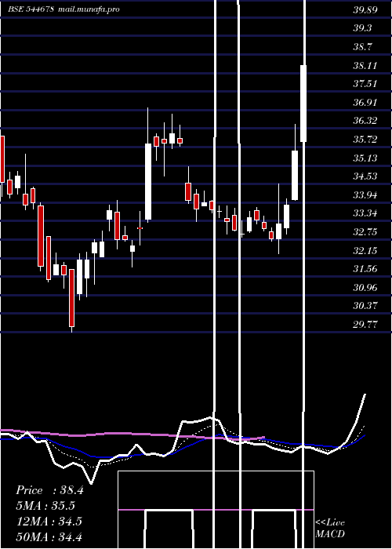The width and height of the screenshot is (392, 549).
Task: Click the 36.91 price axis label
Action: point(365,103)
